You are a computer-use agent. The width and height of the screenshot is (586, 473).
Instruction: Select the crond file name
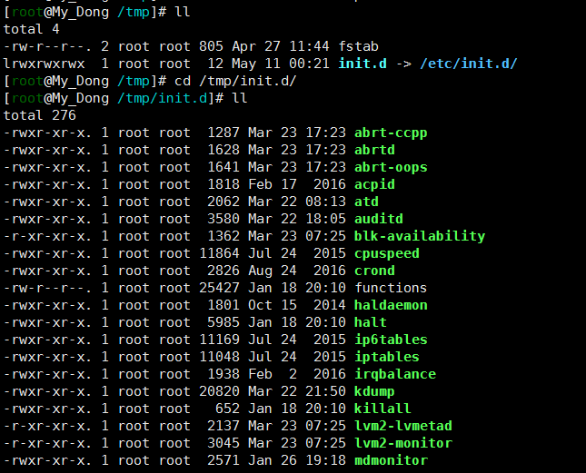tap(374, 271)
